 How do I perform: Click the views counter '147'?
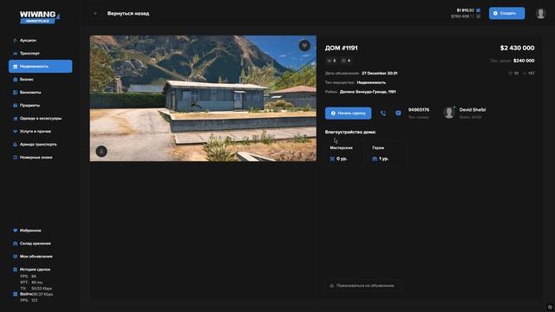529,73
